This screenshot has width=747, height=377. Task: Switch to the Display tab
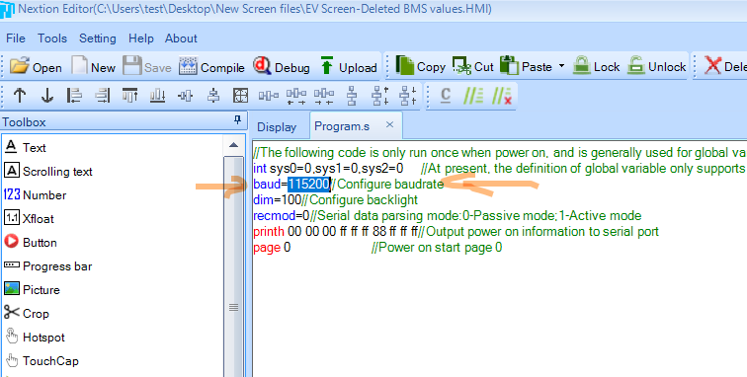pyautogui.click(x=277, y=127)
